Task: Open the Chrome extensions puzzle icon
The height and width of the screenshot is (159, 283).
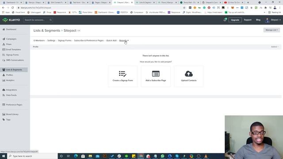Action: tap(265, 8)
